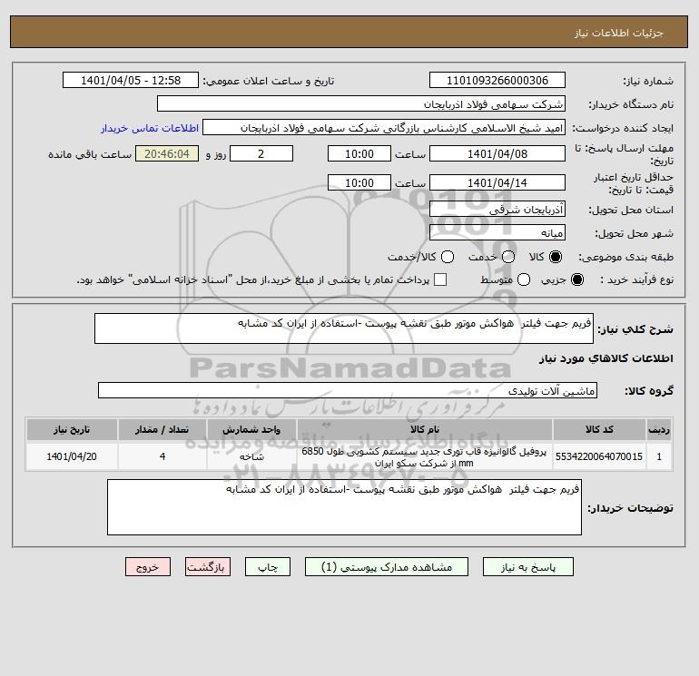699x676 pixels.
Task: Select the خدمت radio button
Action: click(508, 257)
